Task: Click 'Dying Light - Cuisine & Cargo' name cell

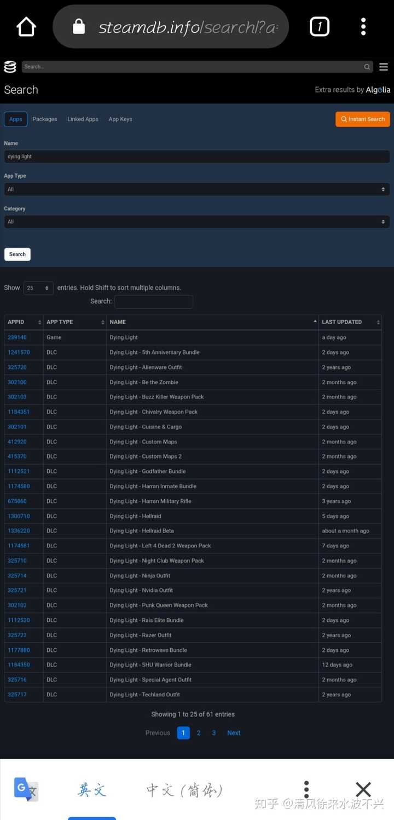Action: pos(212,427)
